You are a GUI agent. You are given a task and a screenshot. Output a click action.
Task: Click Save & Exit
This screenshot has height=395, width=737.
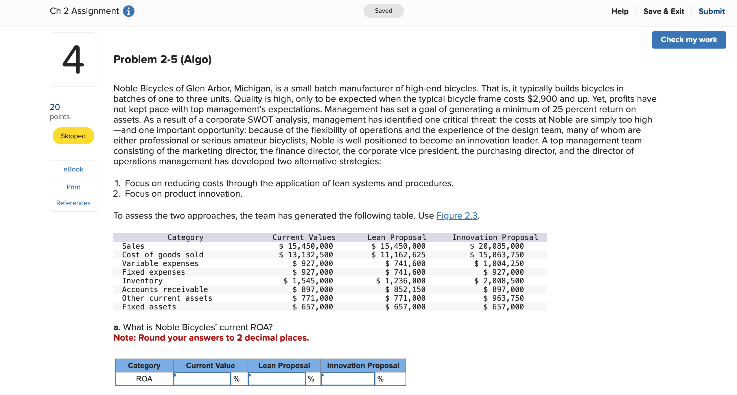click(664, 11)
